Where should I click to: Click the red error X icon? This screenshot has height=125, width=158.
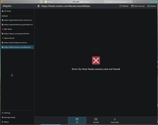click(x=96, y=60)
